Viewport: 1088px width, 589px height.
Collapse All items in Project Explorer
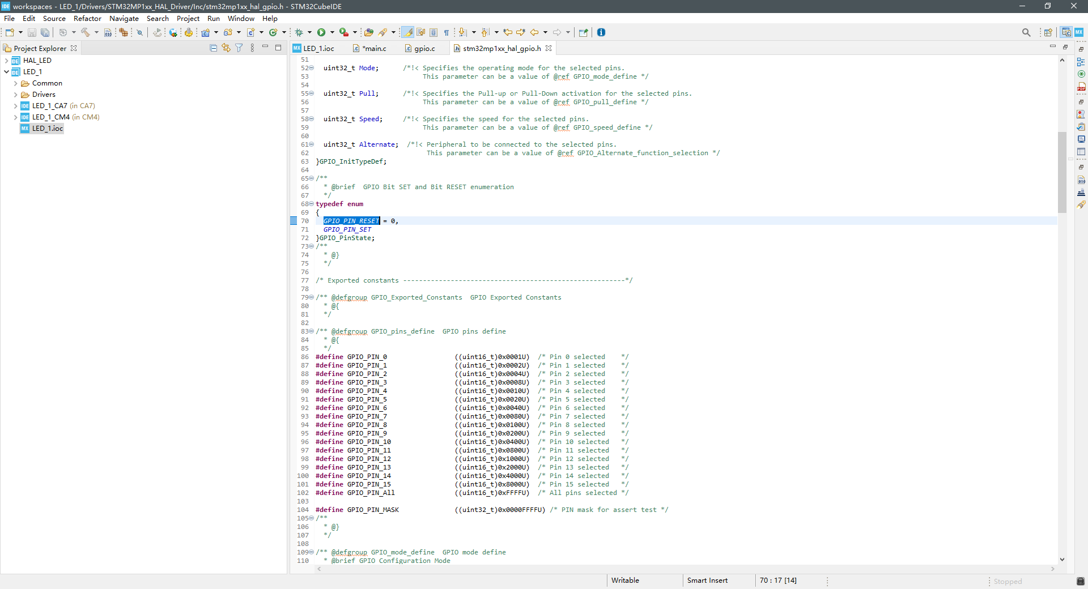(212, 48)
